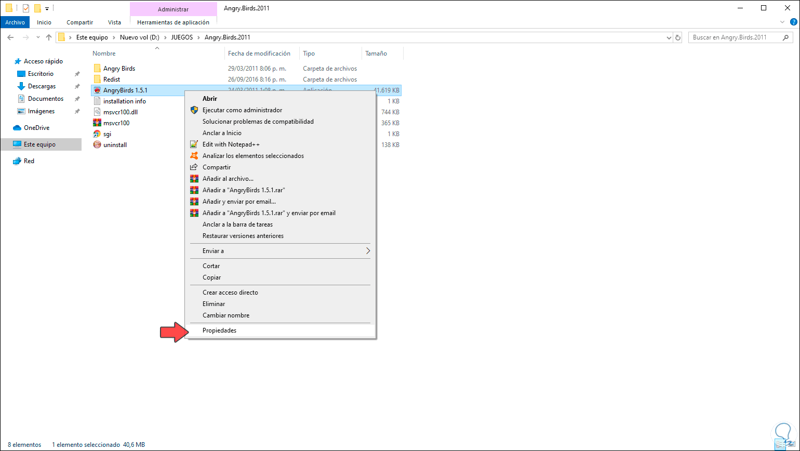The width and height of the screenshot is (800, 451).
Task: Choose Copiar in the context menu
Action: [x=281, y=277]
